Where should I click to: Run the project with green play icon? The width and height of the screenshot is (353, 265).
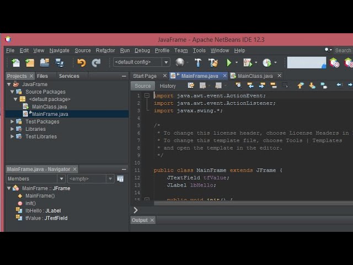coord(229,62)
